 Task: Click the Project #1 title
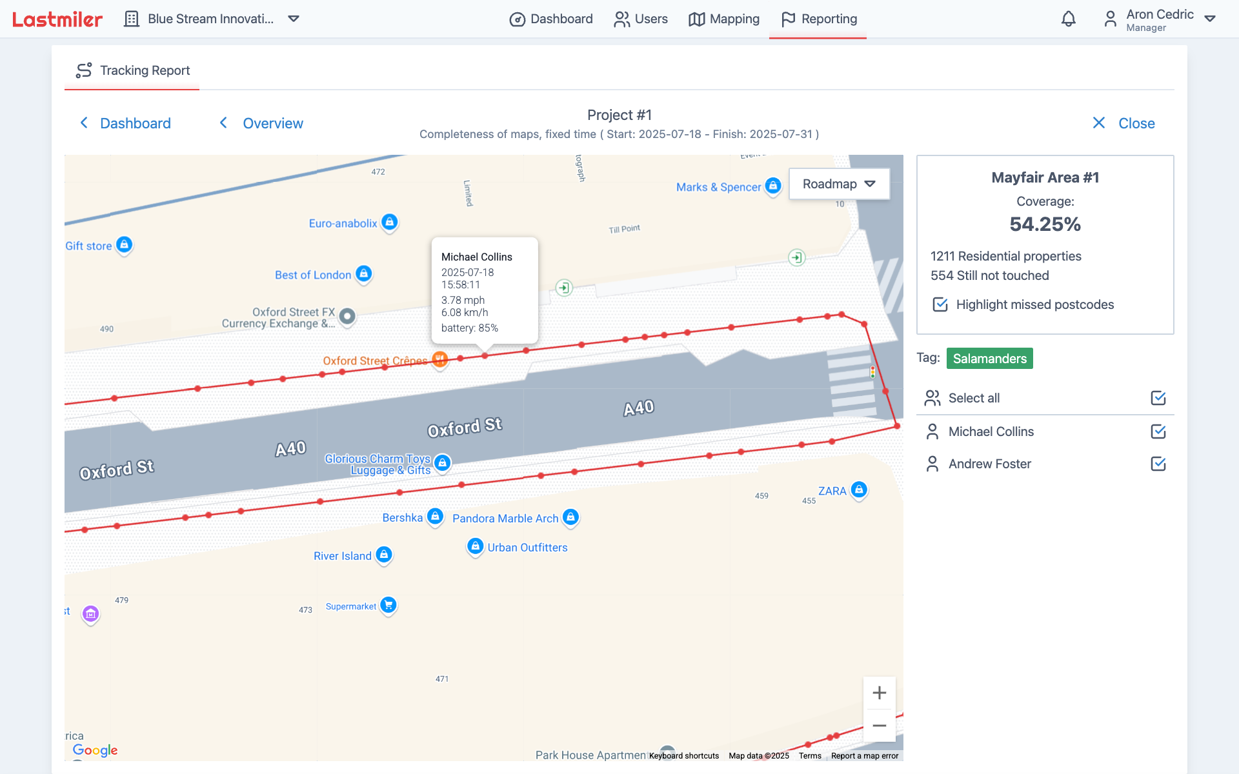pos(619,115)
